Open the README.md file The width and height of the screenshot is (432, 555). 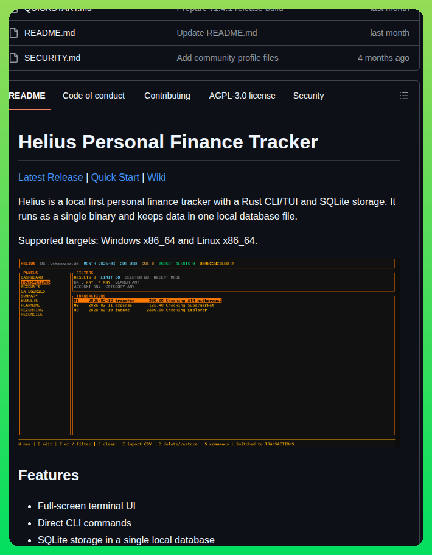pyautogui.click(x=49, y=33)
